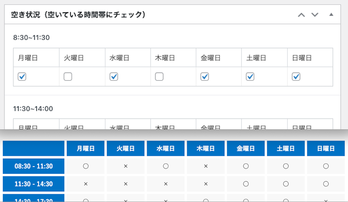This screenshot has height=202, width=348.
Task: Click the × icon for Wednesday 11:30 - 14:30
Action: (166, 184)
